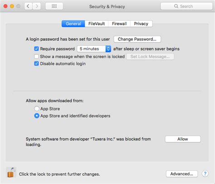Enable Show a message when screen is locked
Screen dimensions: 215x184
click(36, 56)
